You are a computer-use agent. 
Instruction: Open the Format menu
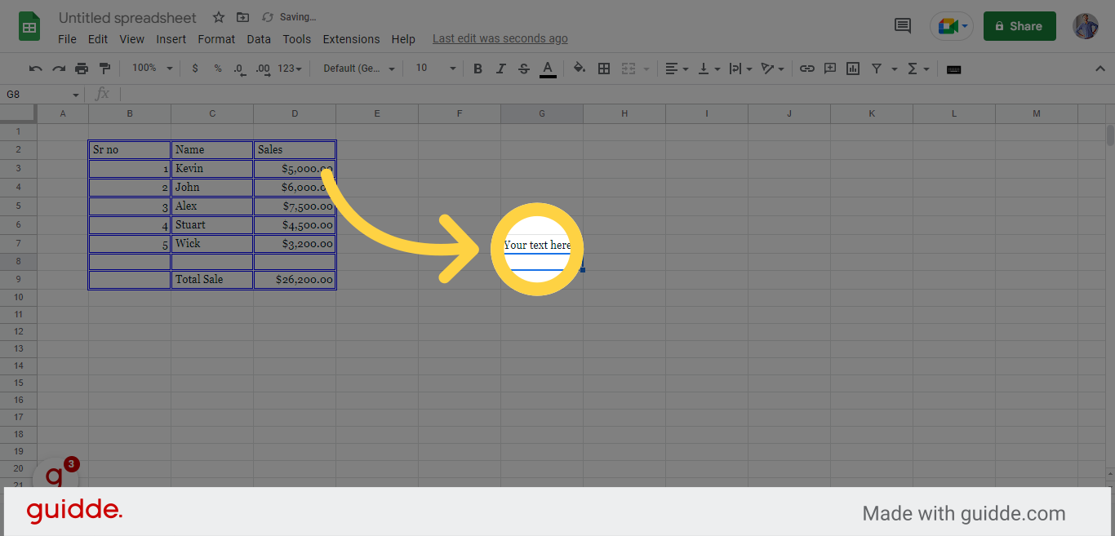(216, 38)
